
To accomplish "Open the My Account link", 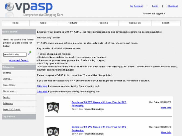I will pos(136,6).
